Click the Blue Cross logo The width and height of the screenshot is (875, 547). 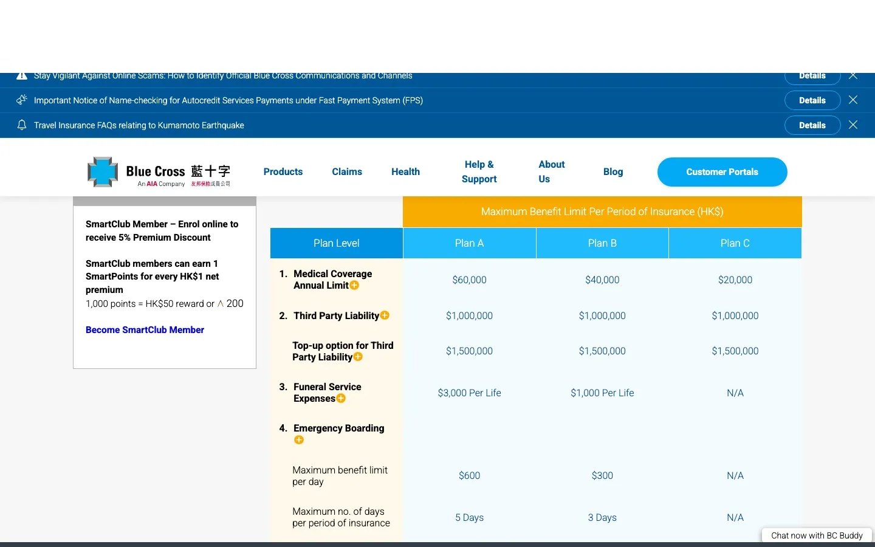pyautogui.click(x=159, y=172)
